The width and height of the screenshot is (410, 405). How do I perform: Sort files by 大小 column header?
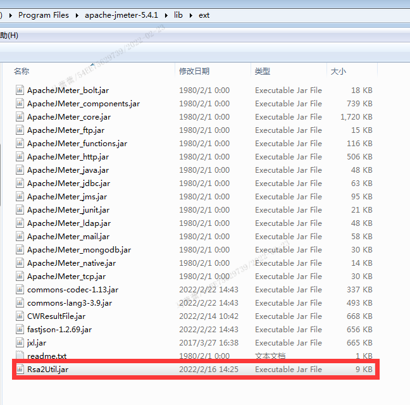point(338,71)
